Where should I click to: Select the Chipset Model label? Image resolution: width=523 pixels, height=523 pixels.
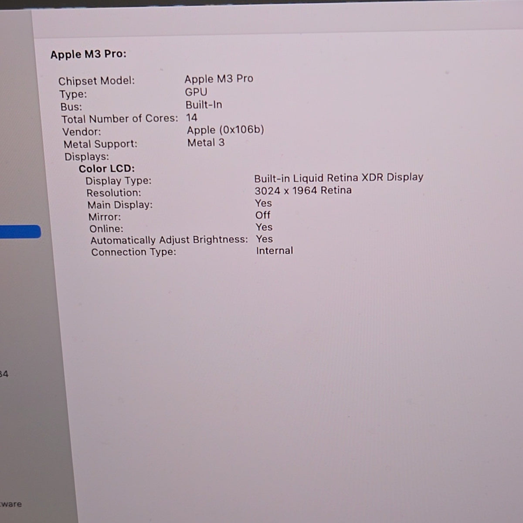point(96,81)
